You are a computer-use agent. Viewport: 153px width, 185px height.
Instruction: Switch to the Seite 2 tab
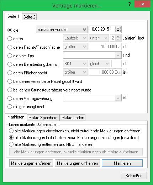[x=29, y=17]
